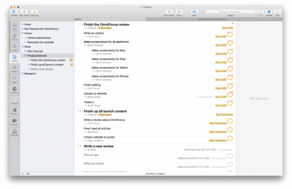Click the Clean Up toolbar icon
The width and height of the screenshot is (292, 189).
(x=34, y=12)
